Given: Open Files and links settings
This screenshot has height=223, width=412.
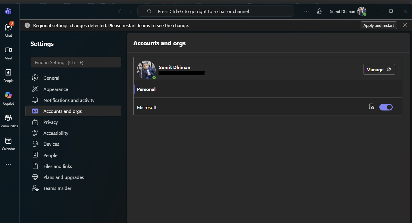Looking at the screenshot, I should [x=73, y=166].
